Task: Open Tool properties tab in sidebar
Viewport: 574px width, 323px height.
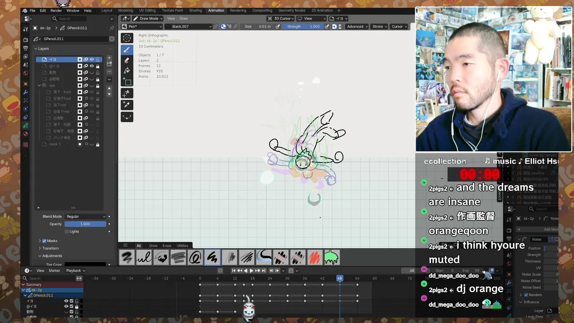Action: pyautogui.click(x=26, y=29)
